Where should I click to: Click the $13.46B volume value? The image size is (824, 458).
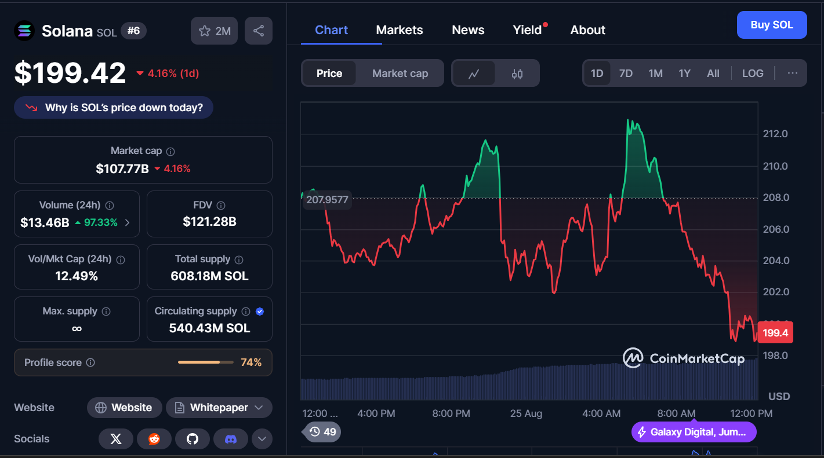pos(45,222)
